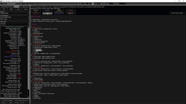
Task: Click notes line 'dash - second wind - blink arrow'
Action: point(43,94)
